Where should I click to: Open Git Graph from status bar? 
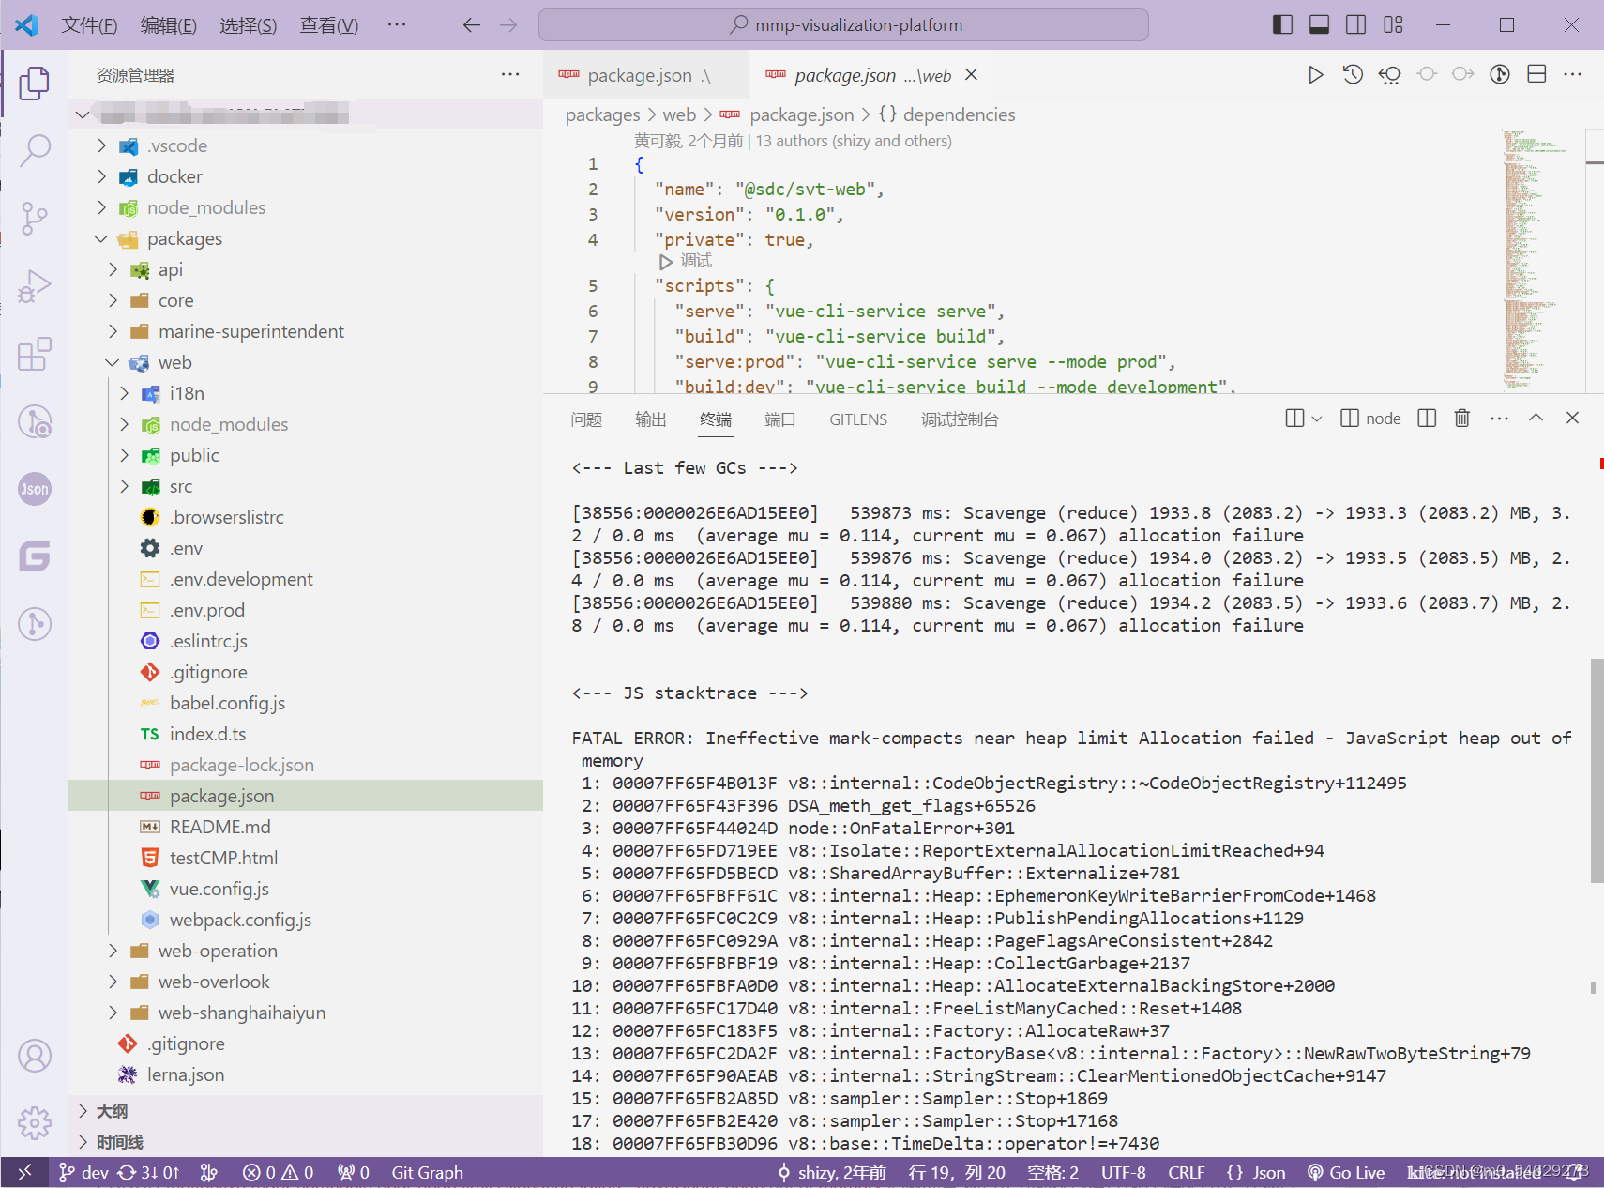click(427, 1172)
